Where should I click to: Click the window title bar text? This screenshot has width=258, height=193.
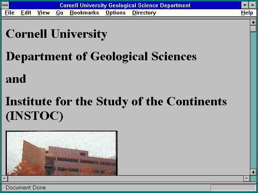click(125, 5)
